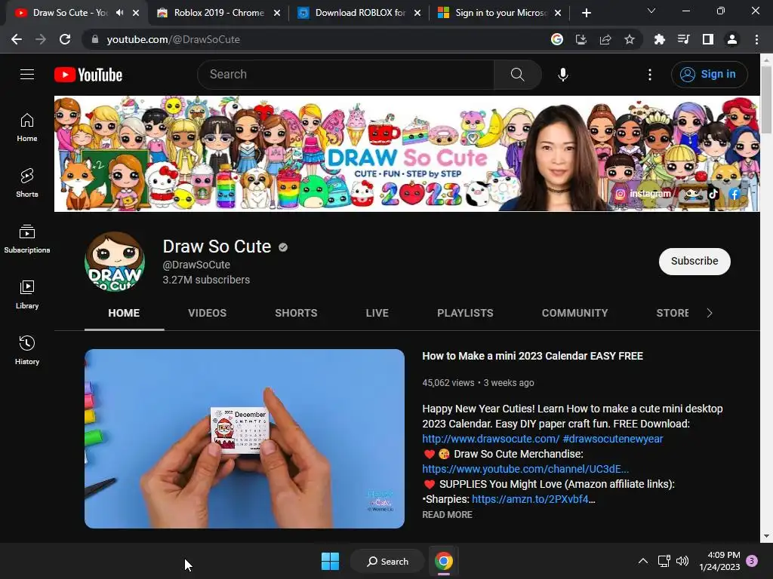Open the volume speaker tray icon
Image resolution: width=773 pixels, height=579 pixels.
click(682, 561)
